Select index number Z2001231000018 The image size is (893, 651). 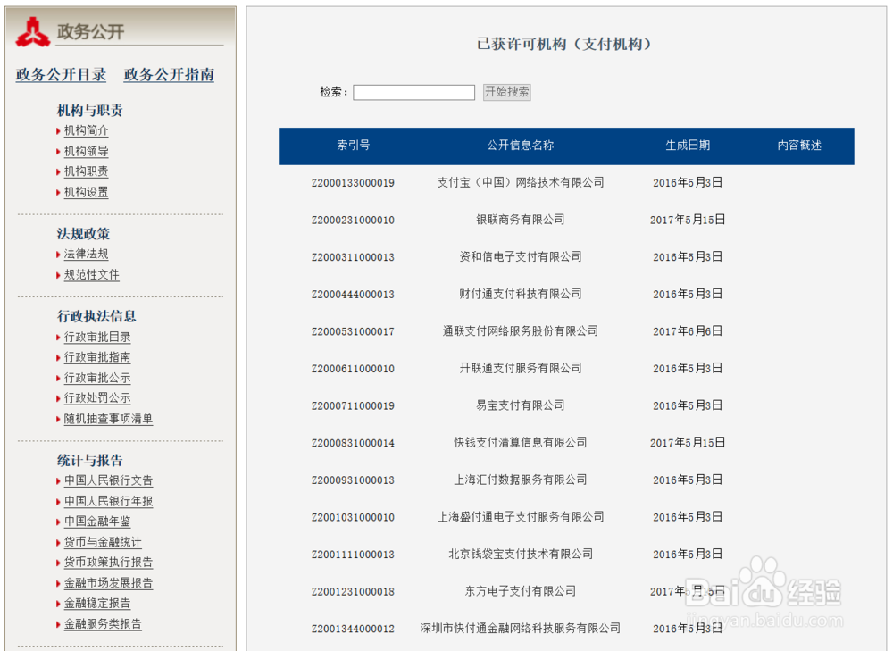(353, 592)
